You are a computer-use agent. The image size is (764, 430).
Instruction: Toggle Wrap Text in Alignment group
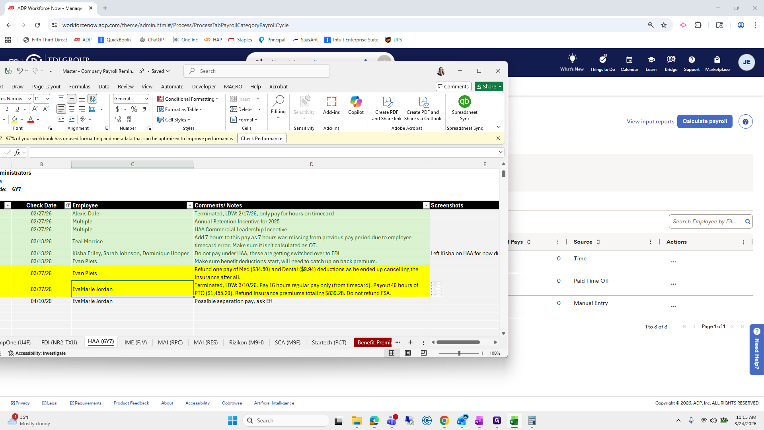[92, 99]
